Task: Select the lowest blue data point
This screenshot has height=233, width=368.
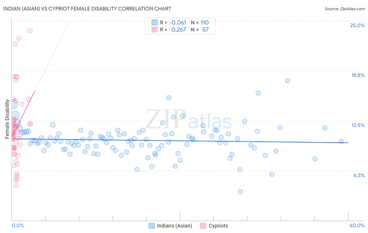Action: pyautogui.click(x=241, y=191)
